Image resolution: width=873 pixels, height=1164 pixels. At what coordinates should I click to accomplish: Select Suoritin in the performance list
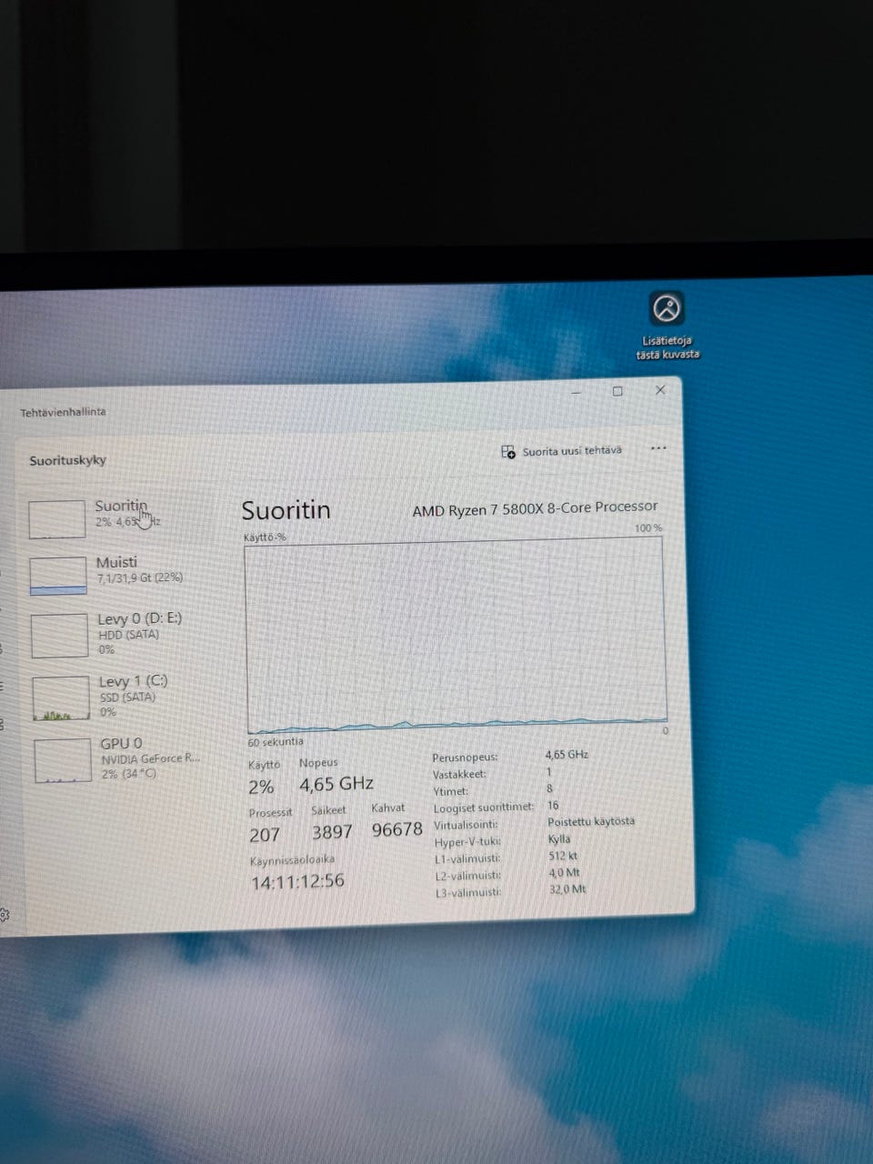tap(114, 517)
